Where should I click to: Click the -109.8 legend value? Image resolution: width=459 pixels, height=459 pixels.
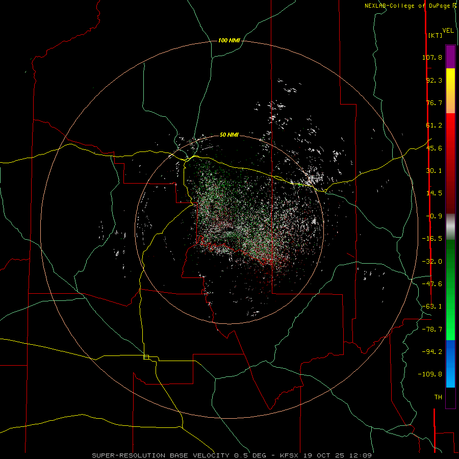430,374
